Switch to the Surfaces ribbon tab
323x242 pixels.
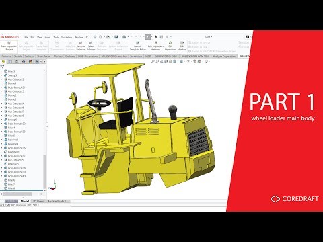(x=30, y=56)
